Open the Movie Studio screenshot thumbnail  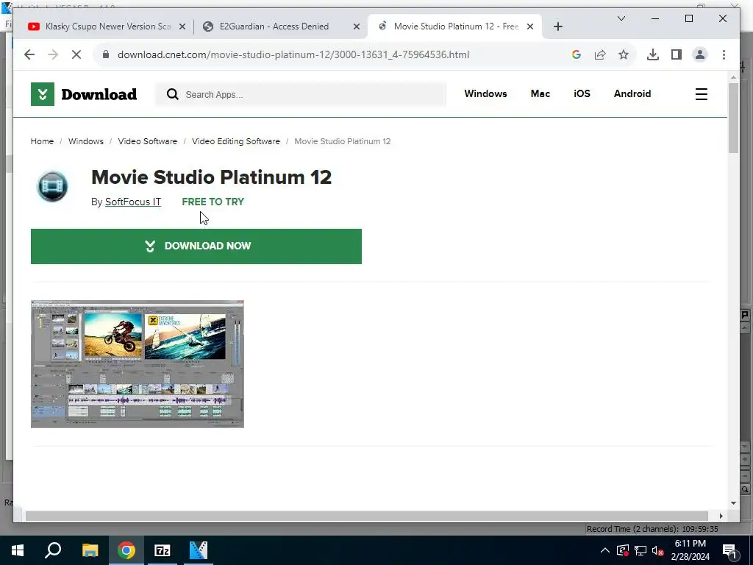[x=138, y=363]
